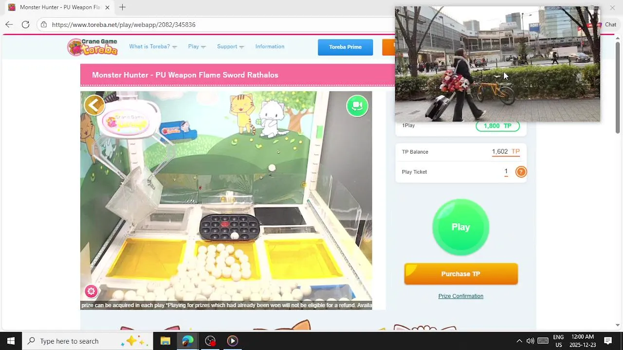623x350 pixels.
Task: Open the Information page
Action: point(270,47)
